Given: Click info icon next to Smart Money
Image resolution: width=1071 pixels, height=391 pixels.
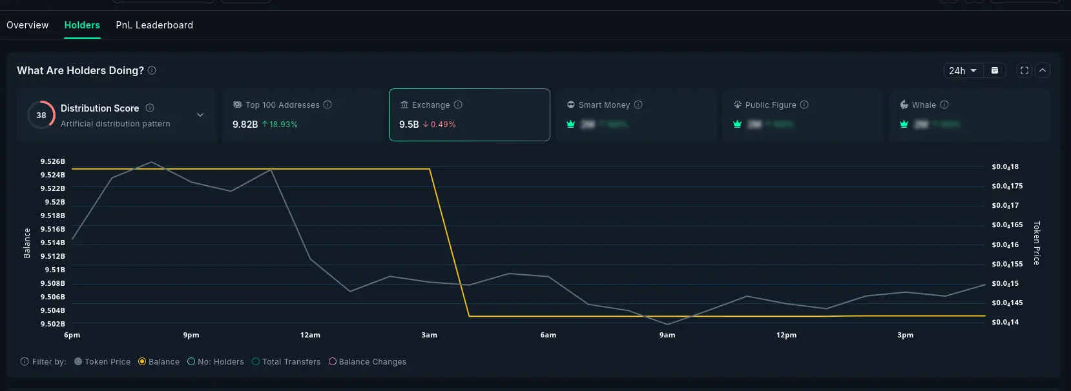Looking at the screenshot, I should click(638, 105).
